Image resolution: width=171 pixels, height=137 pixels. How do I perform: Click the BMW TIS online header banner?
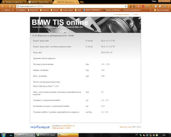(x=85, y=25)
